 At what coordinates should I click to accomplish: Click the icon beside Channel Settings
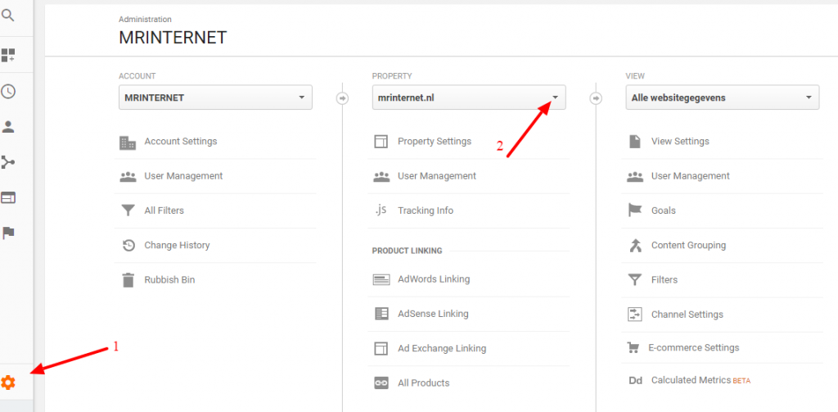coord(634,314)
